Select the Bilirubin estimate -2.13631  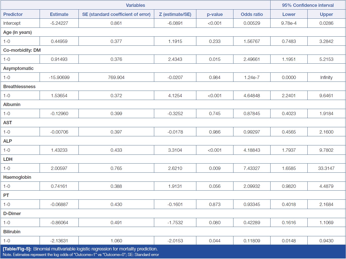pyautogui.click(x=59, y=241)
